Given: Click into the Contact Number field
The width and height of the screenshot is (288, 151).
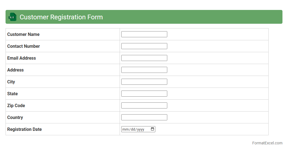Looking at the screenshot, I should 144,46.
